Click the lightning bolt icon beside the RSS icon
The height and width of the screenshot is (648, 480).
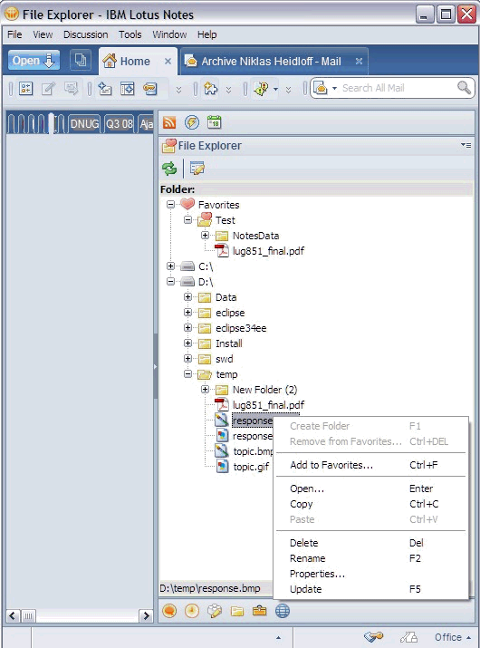[x=192, y=122]
